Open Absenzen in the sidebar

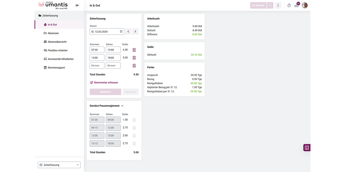pos(53,33)
